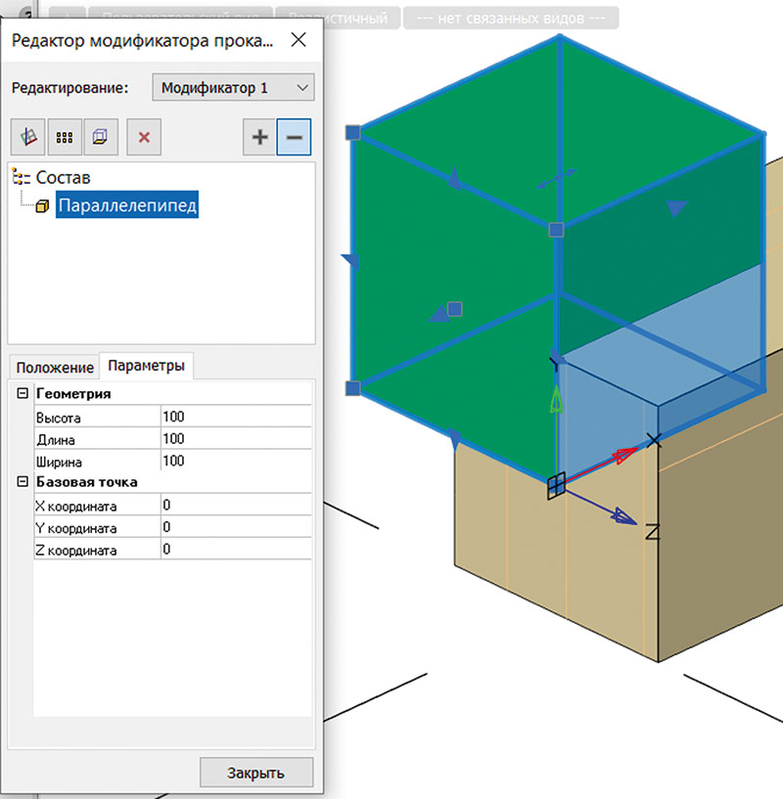Open the Реалистичный visual style dropdown in main window
Image resolution: width=783 pixels, height=799 pixels.
coord(338,19)
